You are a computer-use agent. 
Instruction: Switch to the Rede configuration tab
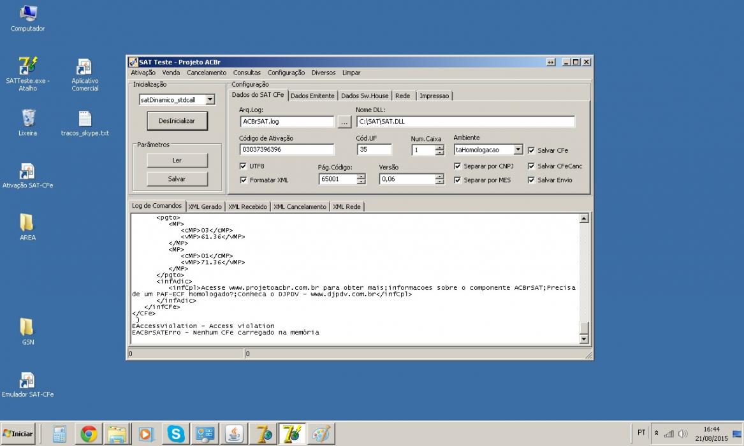coord(402,96)
